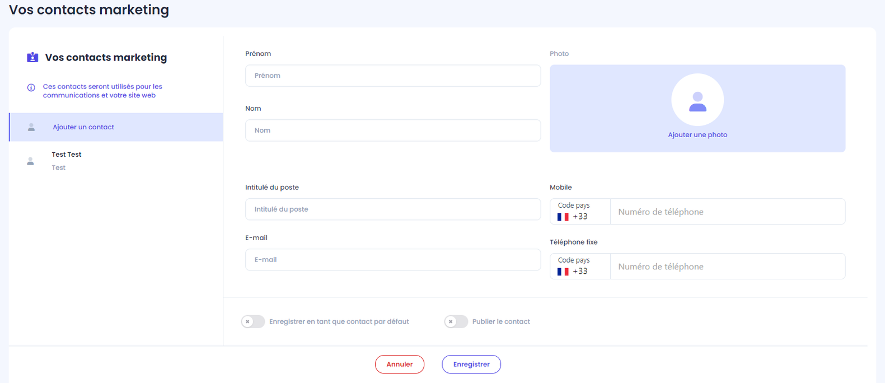885x383 pixels.
Task: Focus the Prénom input field
Action: [393, 76]
